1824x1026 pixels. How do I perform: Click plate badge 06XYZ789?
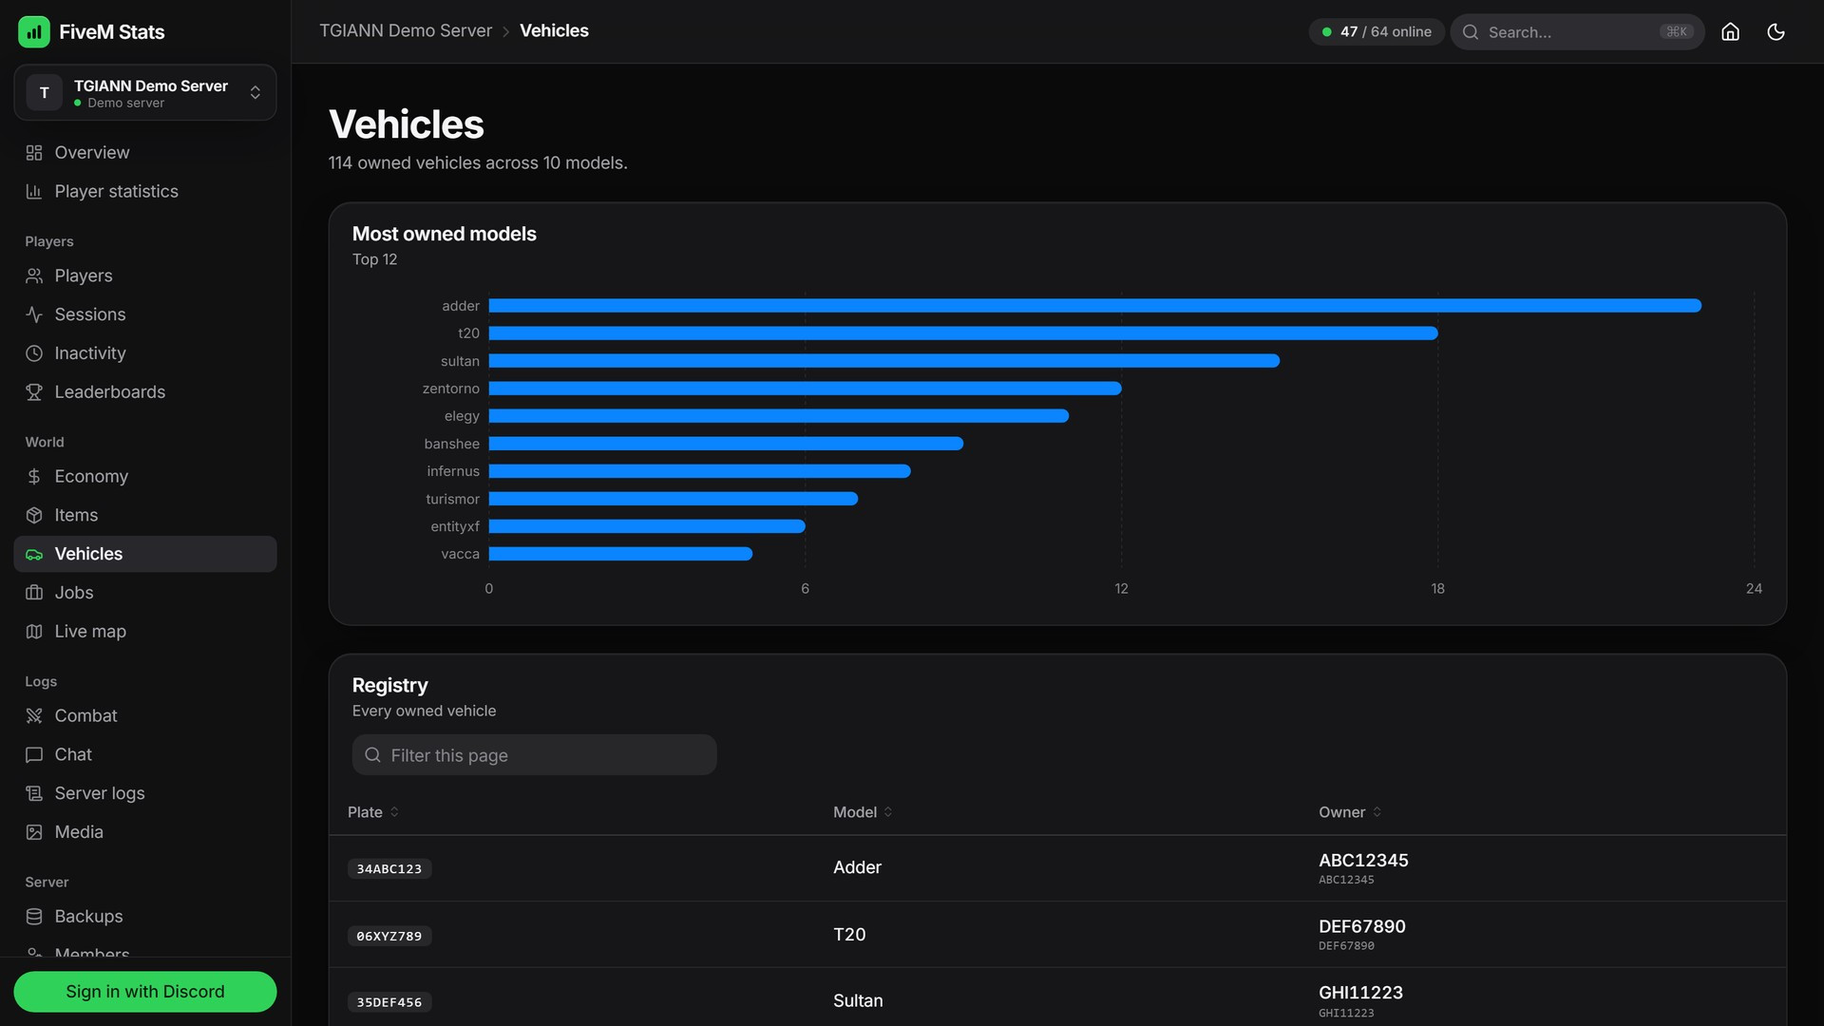pos(389,936)
